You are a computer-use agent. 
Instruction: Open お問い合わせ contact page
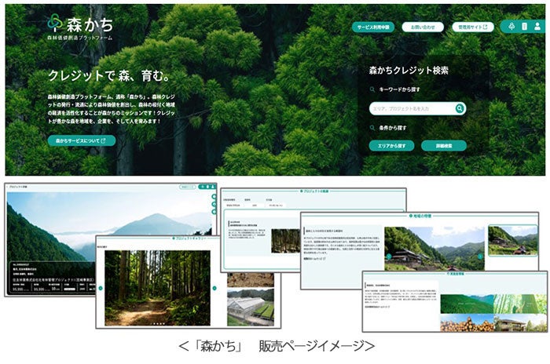pyautogui.click(x=423, y=27)
